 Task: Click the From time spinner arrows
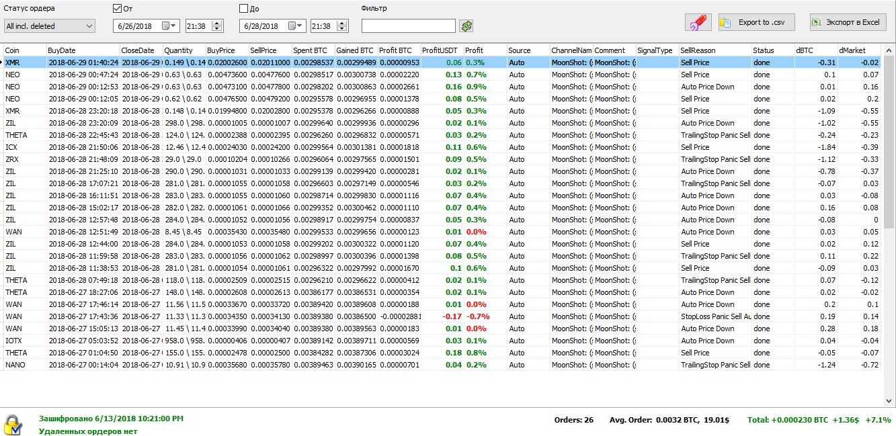216,26
